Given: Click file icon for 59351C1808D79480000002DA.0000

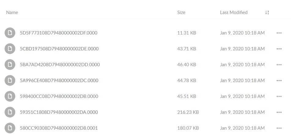Looking at the screenshot, I should click(x=10, y=112).
